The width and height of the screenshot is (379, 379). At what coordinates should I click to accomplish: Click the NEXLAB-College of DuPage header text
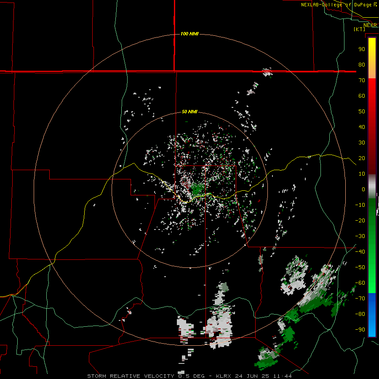(x=339, y=5)
